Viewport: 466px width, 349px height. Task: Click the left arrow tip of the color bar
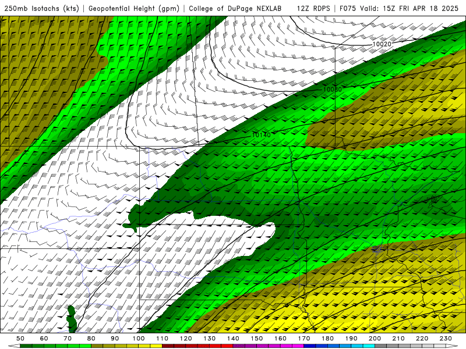click(x=14, y=346)
